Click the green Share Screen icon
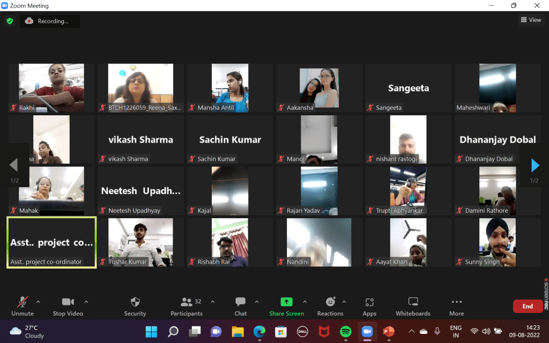549x343 pixels. pos(287,302)
